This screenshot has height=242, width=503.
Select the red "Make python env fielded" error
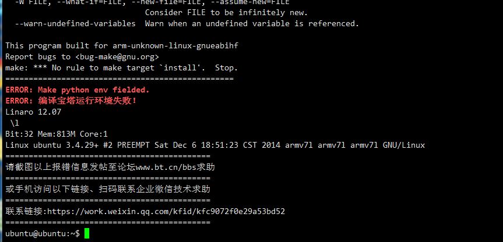(78, 90)
